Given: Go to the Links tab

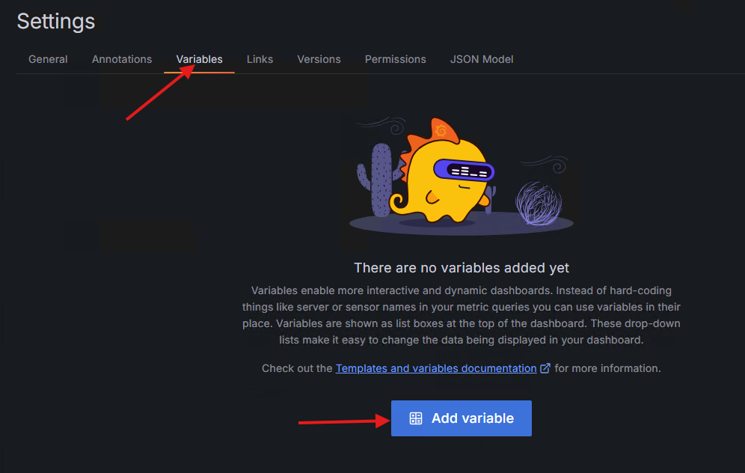Looking at the screenshot, I should [260, 59].
